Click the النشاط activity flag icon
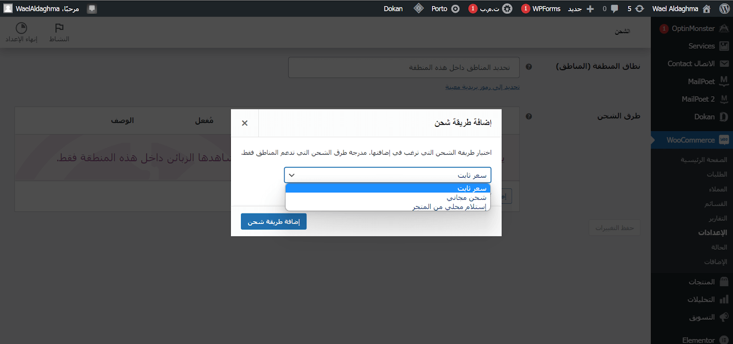Image resolution: width=733 pixels, height=344 pixels. pos(59,28)
